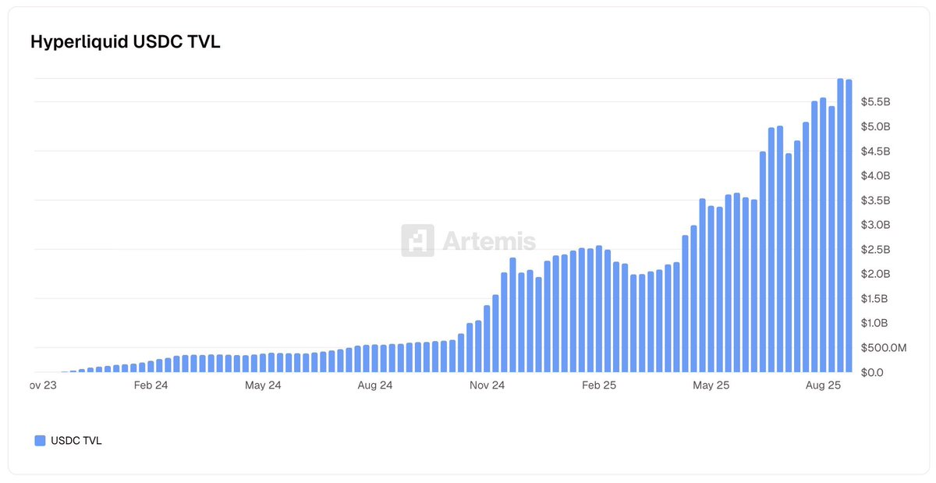Select the Aug 25 x-axis label

coord(823,385)
